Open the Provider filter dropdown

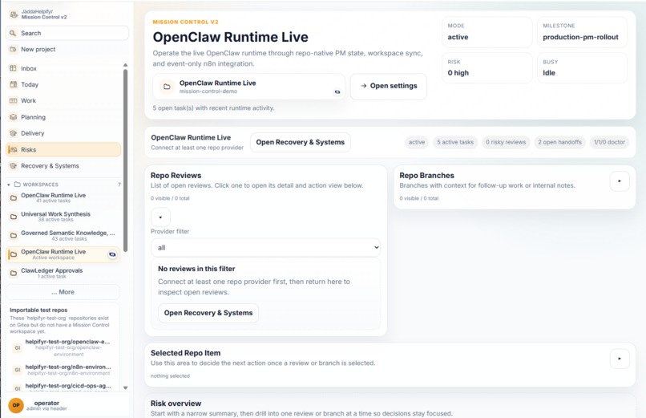266,248
